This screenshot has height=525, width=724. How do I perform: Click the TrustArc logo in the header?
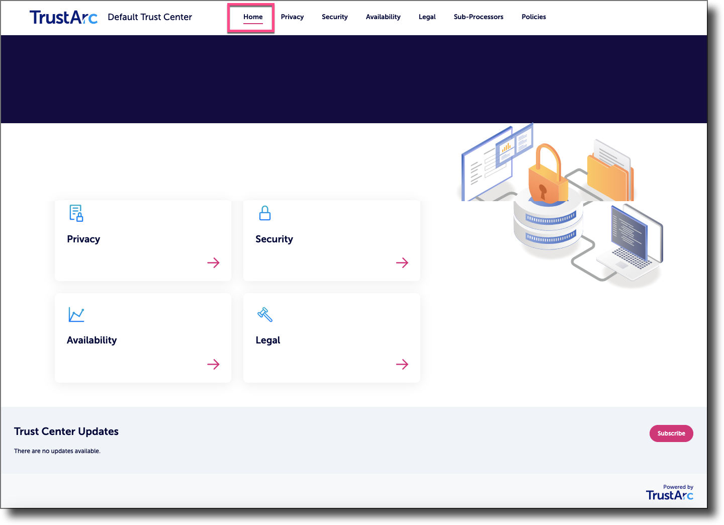(x=63, y=17)
